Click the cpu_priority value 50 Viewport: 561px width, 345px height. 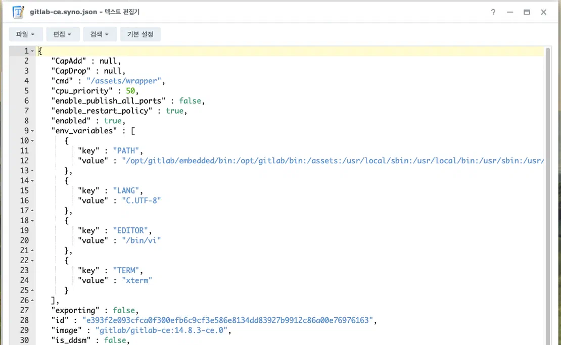(x=130, y=91)
